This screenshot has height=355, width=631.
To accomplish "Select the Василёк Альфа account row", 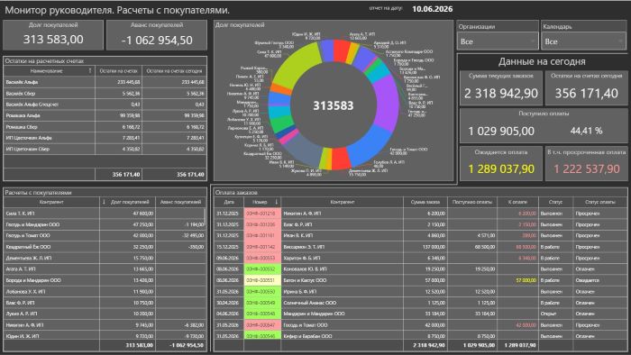I will click(105, 82).
